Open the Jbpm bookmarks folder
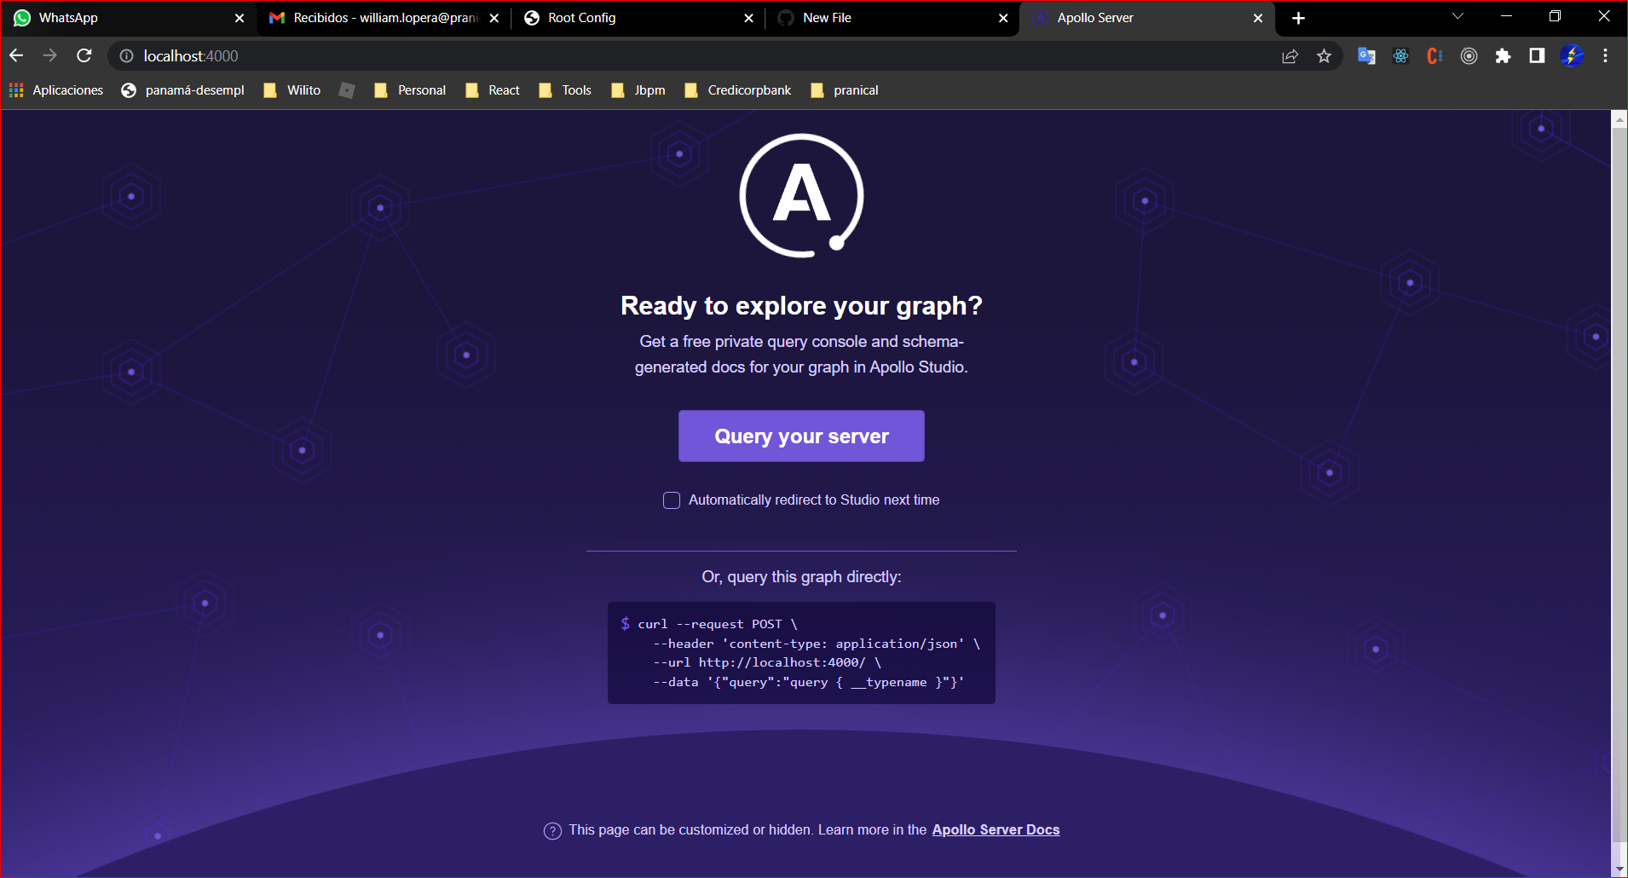 point(638,90)
